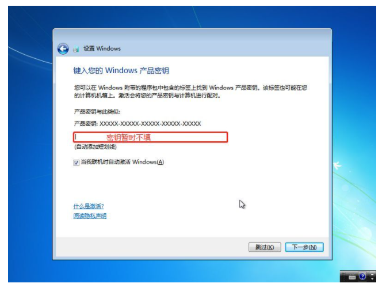Click the Windows setup icon beside 设置 Windows
Image resolution: width=386 pixels, height=287 pixels.
click(76, 49)
